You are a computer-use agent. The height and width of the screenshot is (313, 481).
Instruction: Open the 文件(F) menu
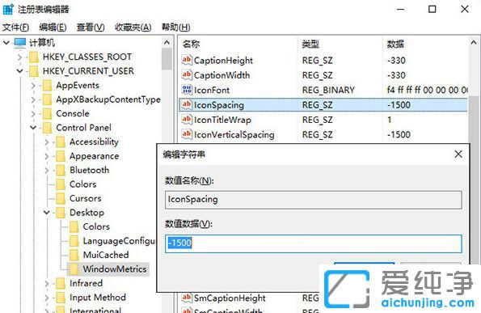15,27
